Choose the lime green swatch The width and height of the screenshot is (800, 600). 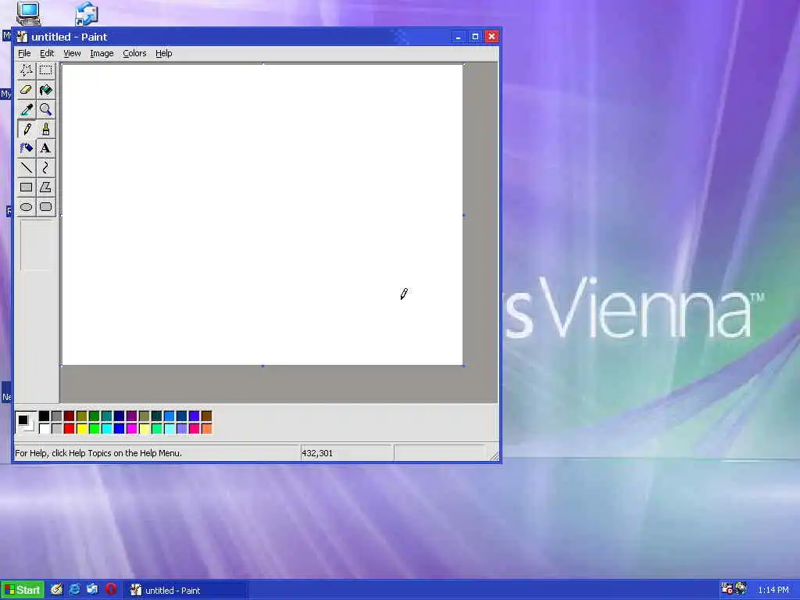[95, 429]
